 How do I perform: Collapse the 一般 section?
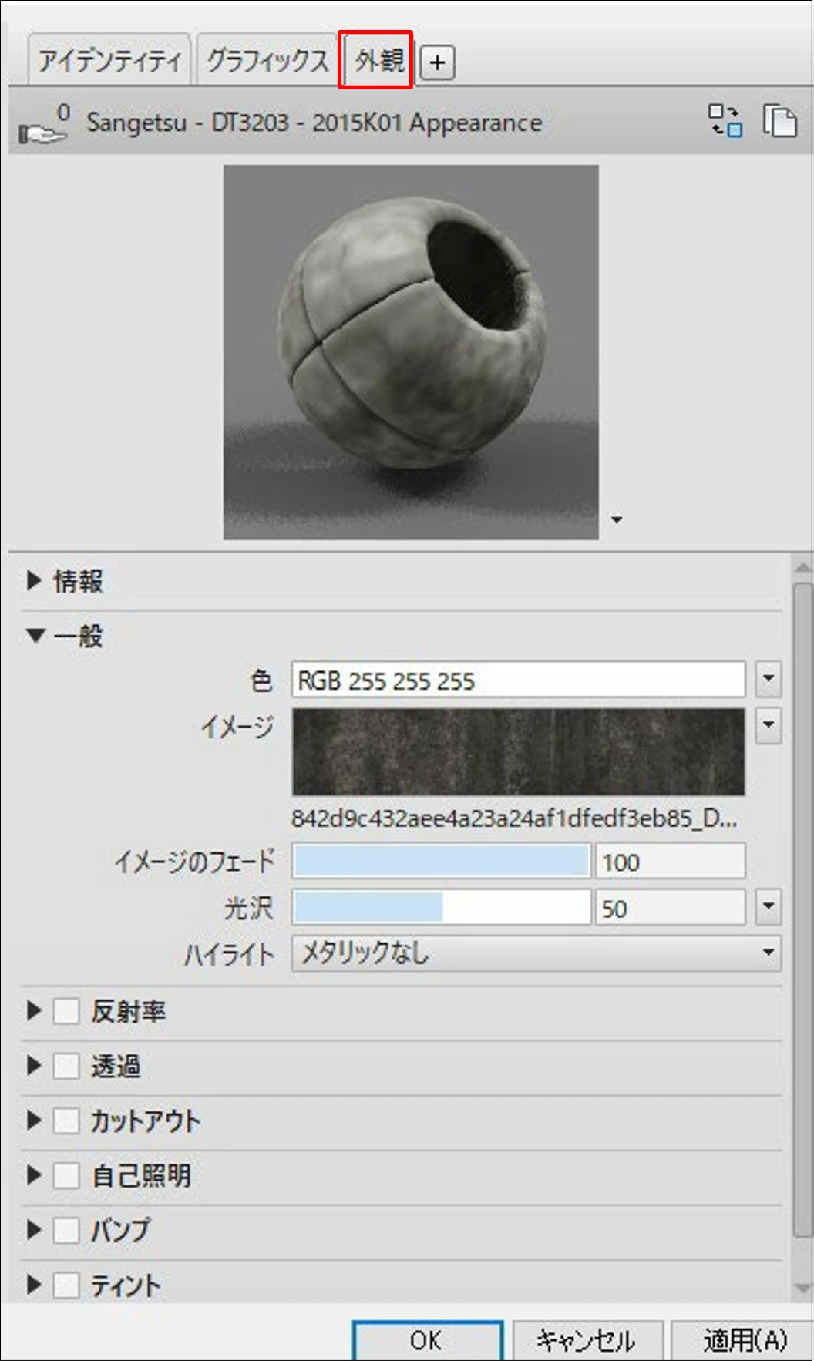click(35, 635)
